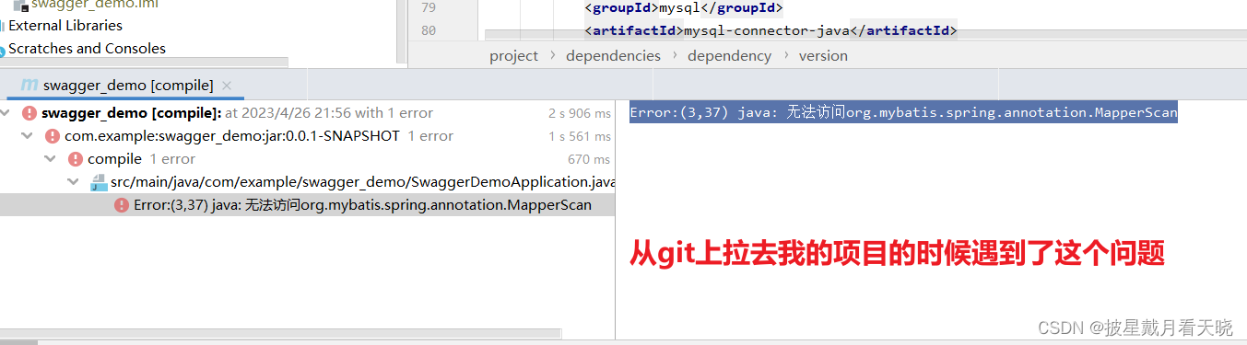1247x345 pixels.
Task: Open Scratches and Consoles in project tree
Action: (x=87, y=49)
